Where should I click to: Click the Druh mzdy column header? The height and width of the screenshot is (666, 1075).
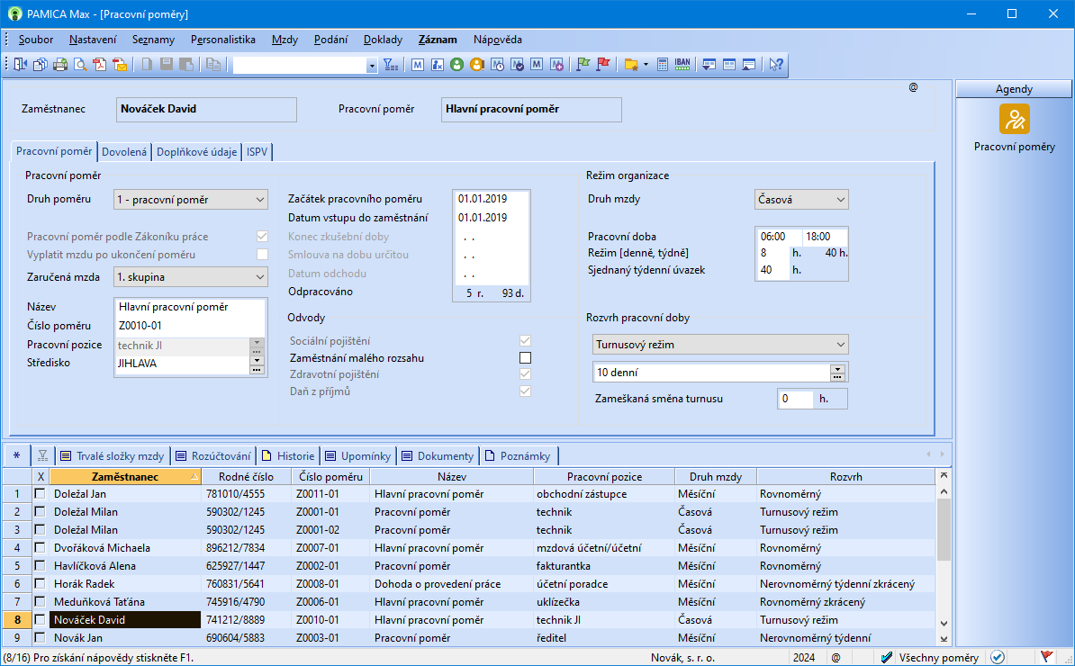pos(715,476)
